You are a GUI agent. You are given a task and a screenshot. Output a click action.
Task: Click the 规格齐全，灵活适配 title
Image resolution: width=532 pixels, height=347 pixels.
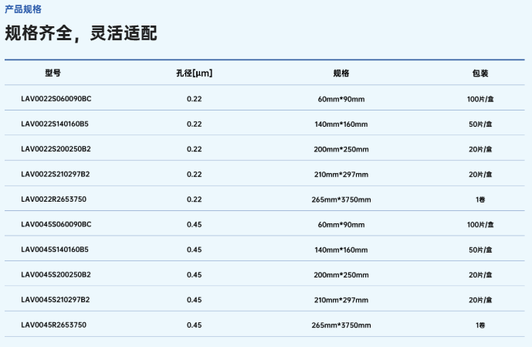pyautogui.click(x=81, y=33)
